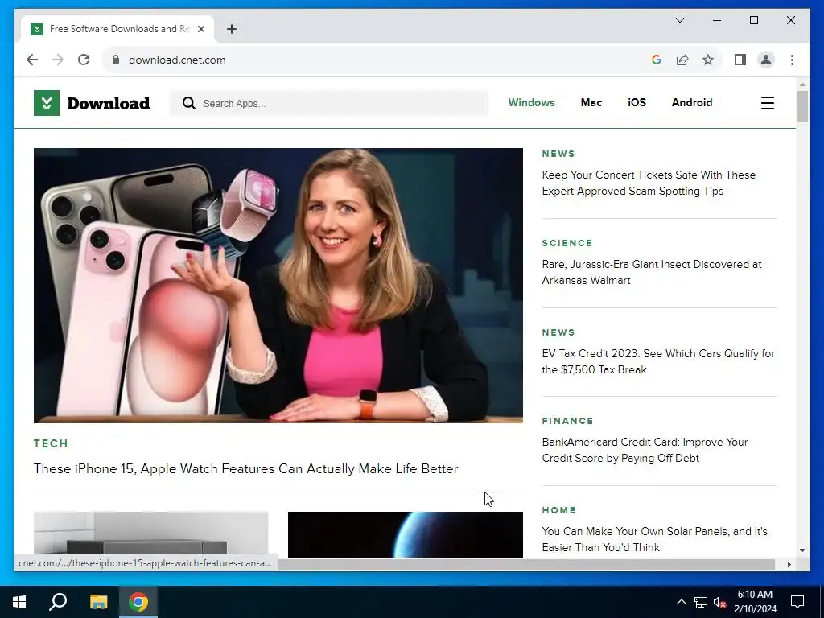
Task: Open a new tab with plus button
Action: tap(232, 29)
